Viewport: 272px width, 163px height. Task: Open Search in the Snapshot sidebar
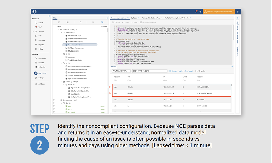pos(39,23)
